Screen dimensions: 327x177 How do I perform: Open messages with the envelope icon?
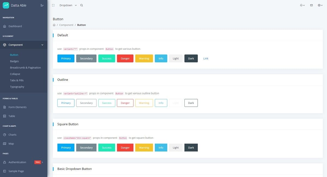[x=311, y=5]
